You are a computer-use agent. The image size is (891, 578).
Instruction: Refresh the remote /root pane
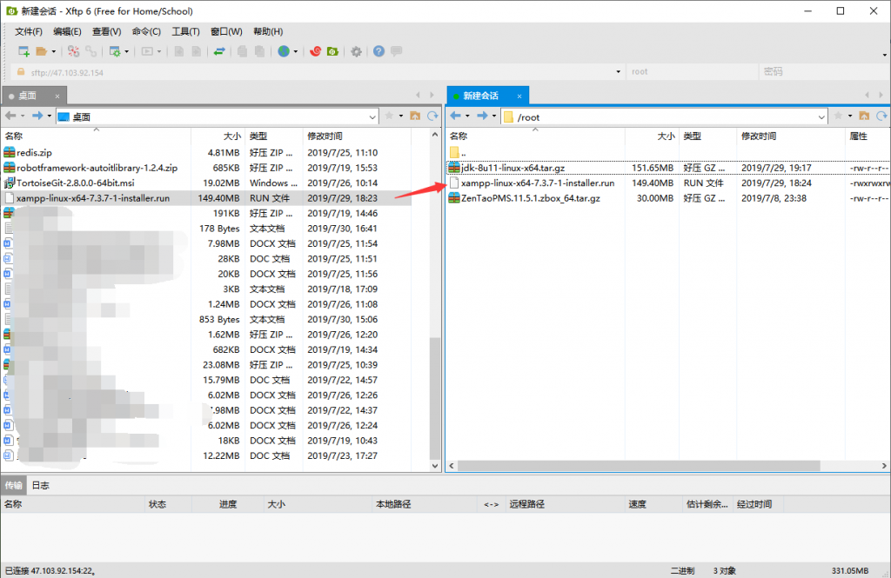pyautogui.click(x=882, y=116)
